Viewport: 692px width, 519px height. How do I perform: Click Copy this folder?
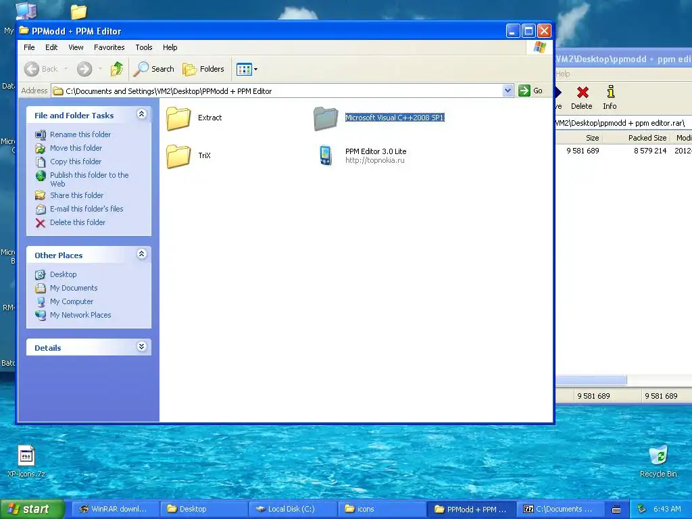[76, 162]
